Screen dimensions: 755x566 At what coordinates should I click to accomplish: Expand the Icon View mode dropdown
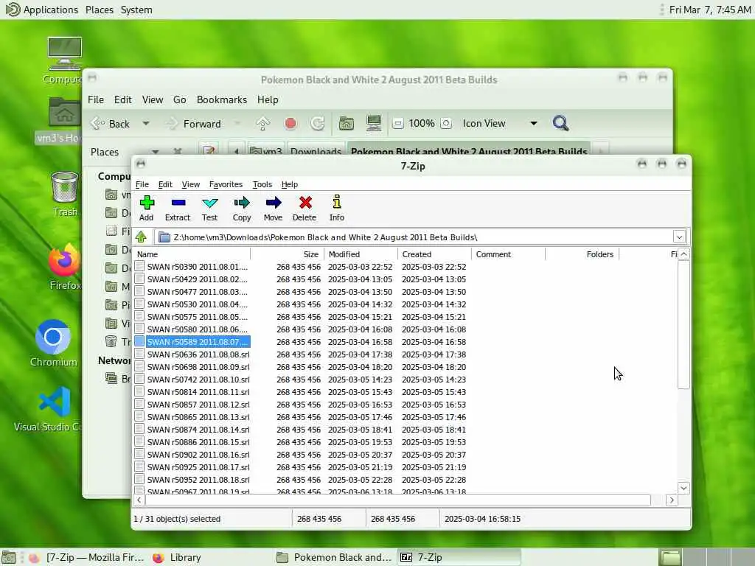[533, 123]
